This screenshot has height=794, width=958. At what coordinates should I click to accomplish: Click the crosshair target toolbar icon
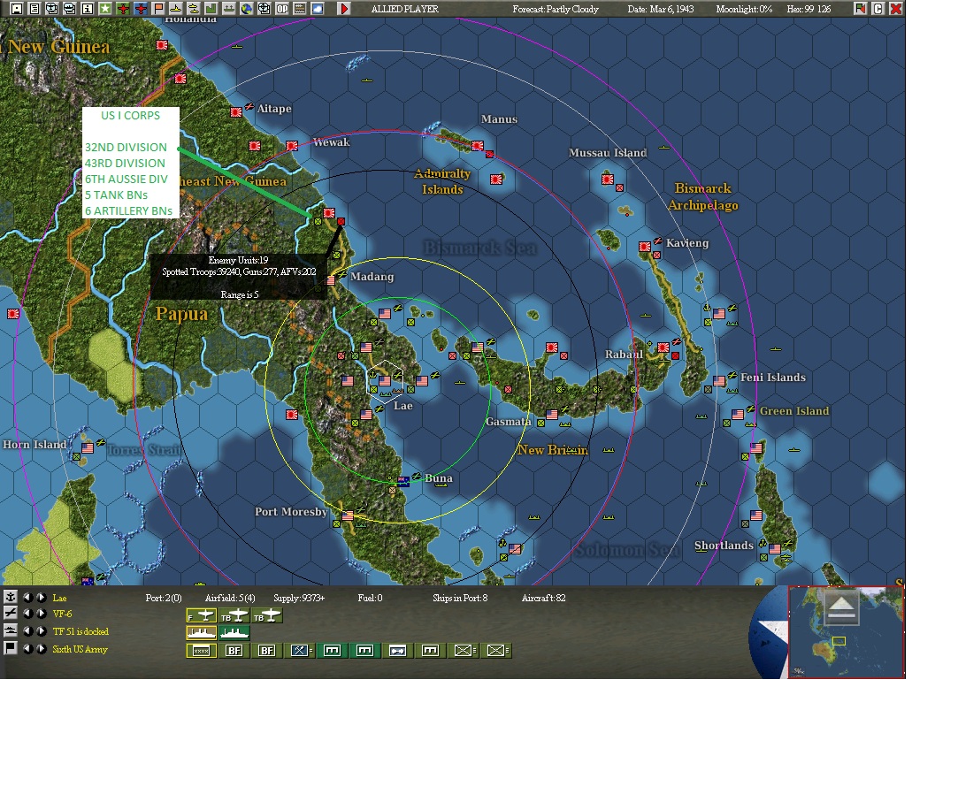264,9
